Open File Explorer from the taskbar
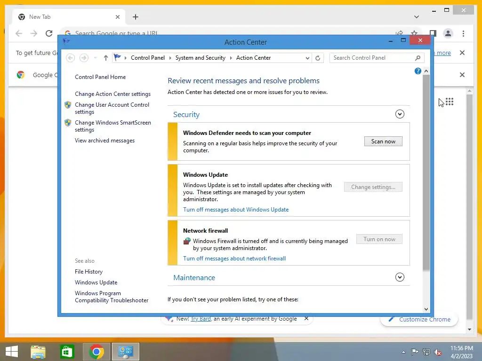 (38, 352)
